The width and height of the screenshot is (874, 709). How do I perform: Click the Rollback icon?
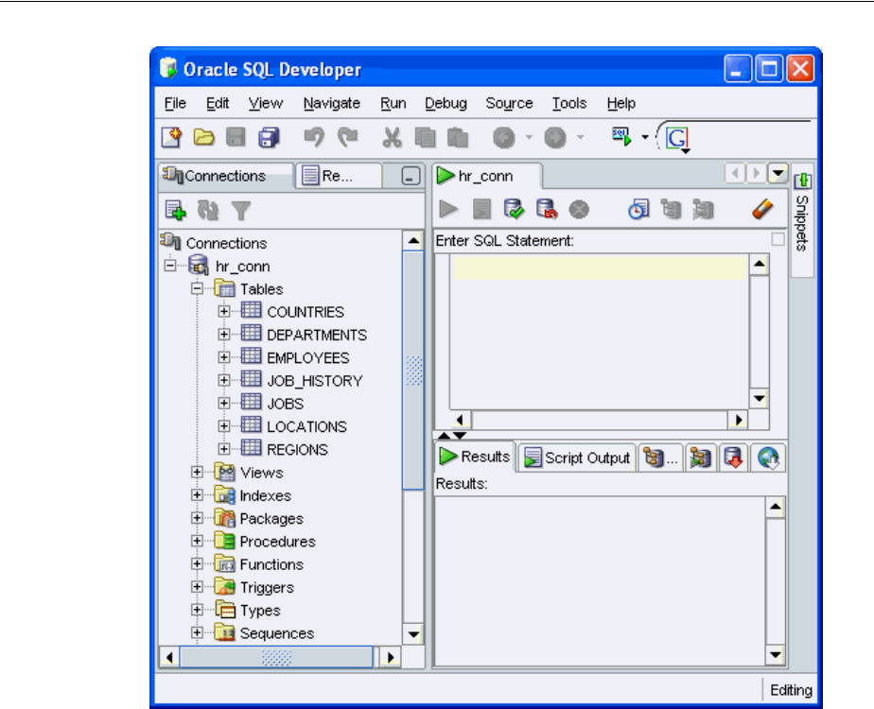point(547,210)
